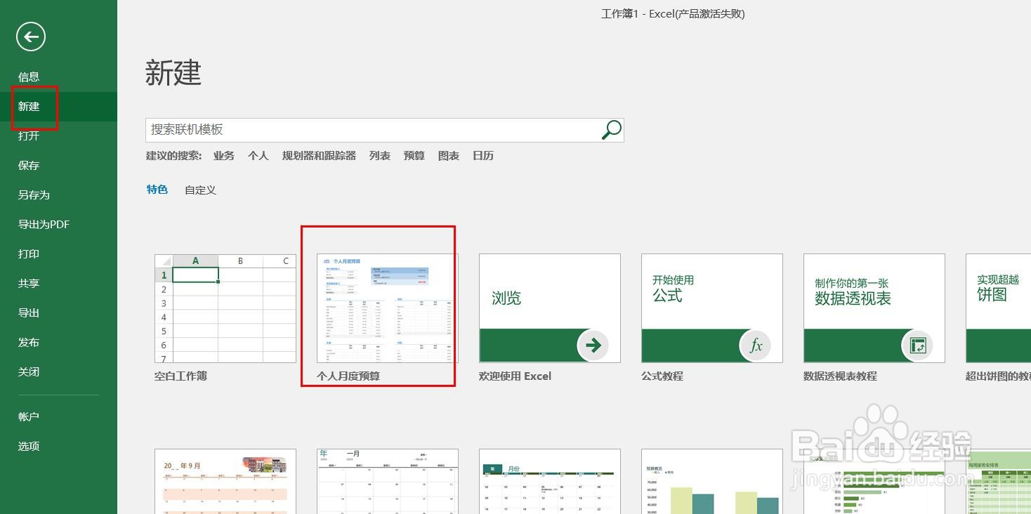Open the 公式教程 template thumbnail
The width and height of the screenshot is (1031, 514).
click(712, 308)
